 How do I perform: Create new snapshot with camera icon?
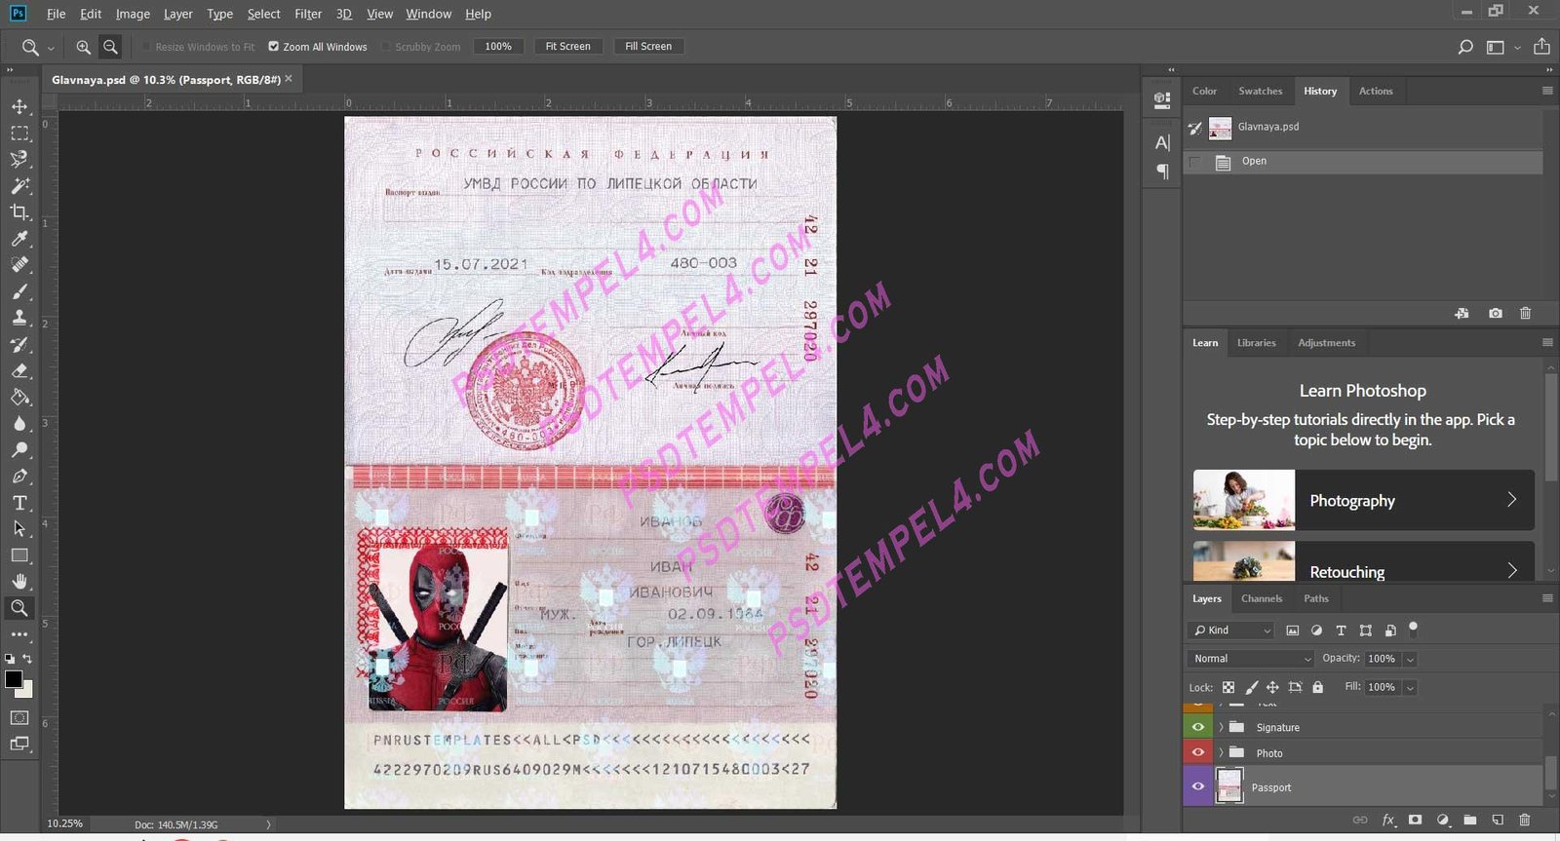(x=1495, y=314)
